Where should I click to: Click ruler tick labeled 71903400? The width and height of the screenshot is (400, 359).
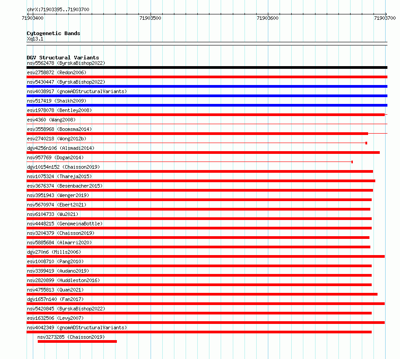[33, 18]
